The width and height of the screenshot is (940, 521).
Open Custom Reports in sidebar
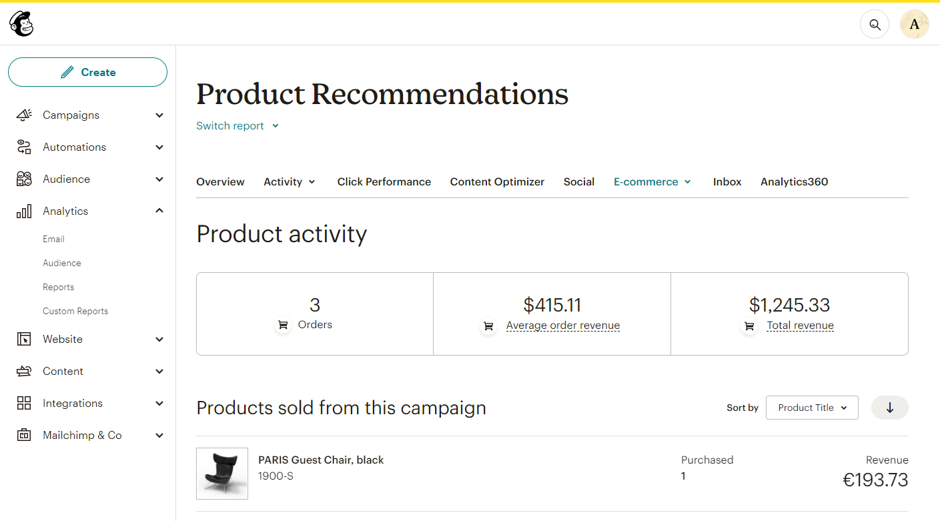pos(75,311)
